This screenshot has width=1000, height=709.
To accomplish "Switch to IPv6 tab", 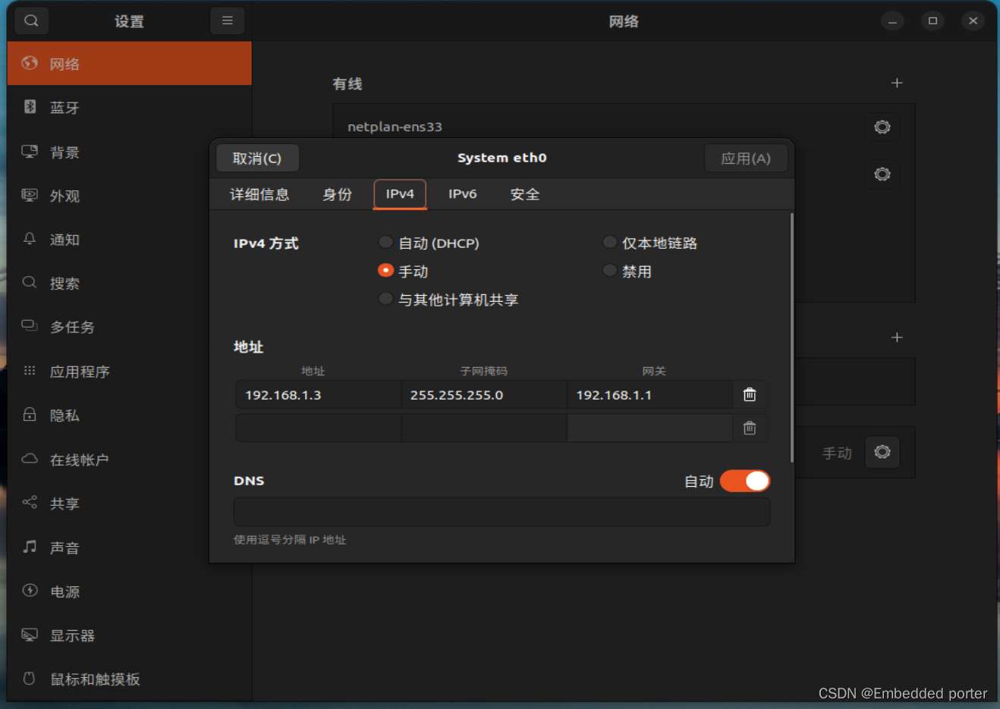I will pyautogui.click(x=462, y=194).
